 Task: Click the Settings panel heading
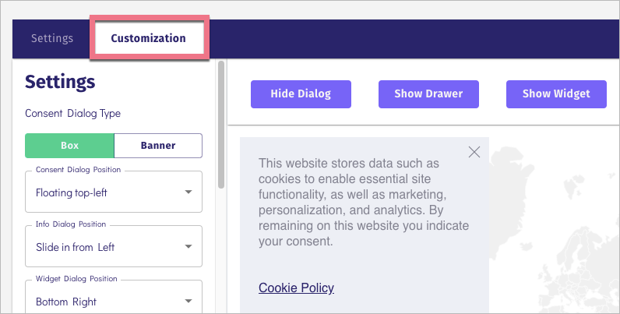click(x=60, y=82)
